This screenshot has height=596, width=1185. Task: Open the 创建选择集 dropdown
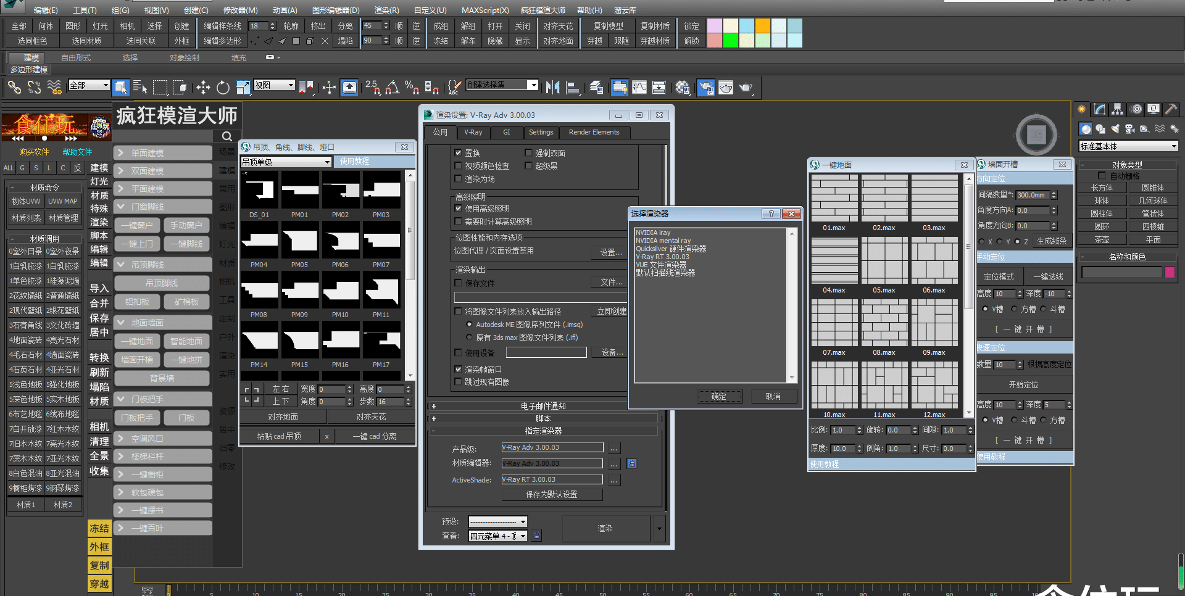coord(502,85)
